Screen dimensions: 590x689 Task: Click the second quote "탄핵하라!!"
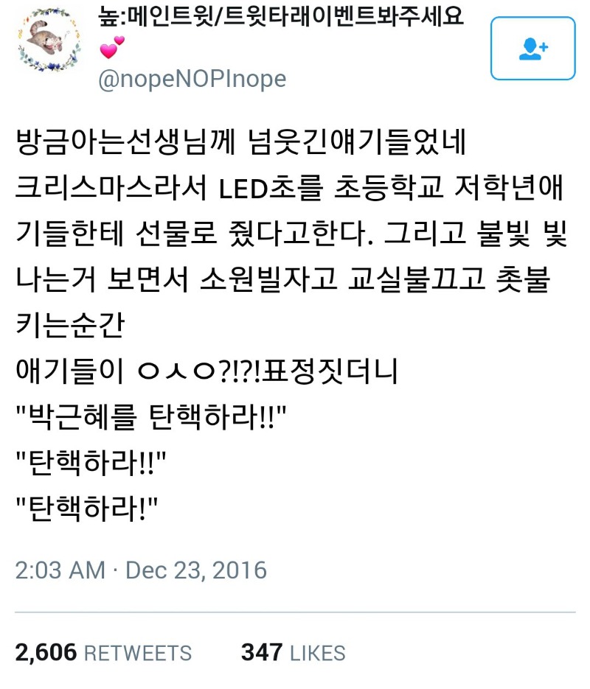(x=91, y=462)
